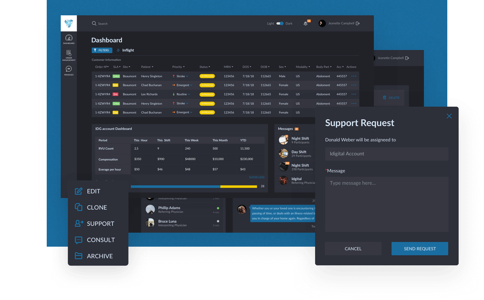
Task: Toggle the Light/Dark theme switch
Action: coord(280,23)
